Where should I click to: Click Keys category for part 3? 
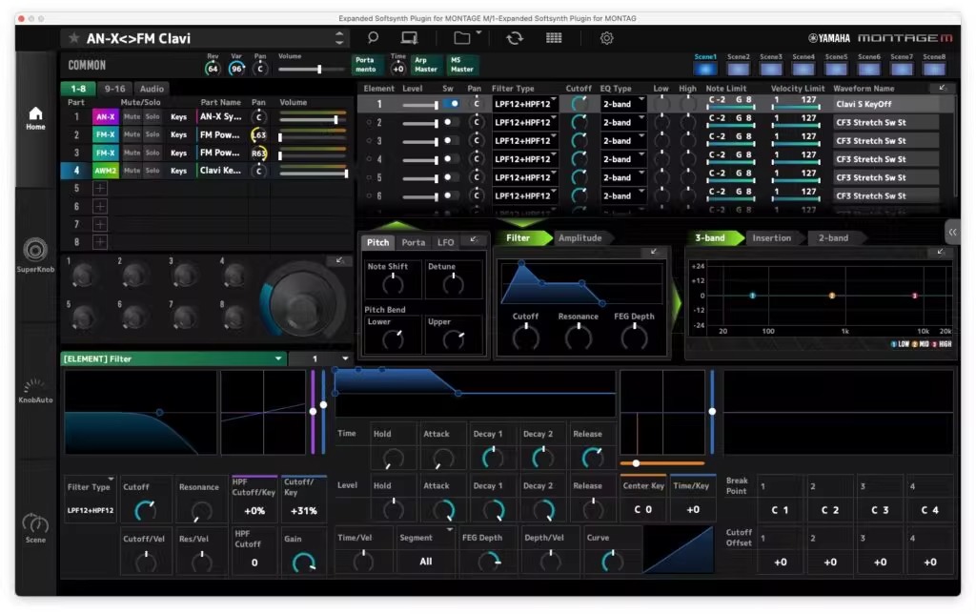(x=178, y=153)
